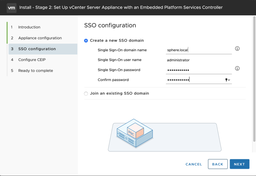Click the BACK button

coord(218,164)
